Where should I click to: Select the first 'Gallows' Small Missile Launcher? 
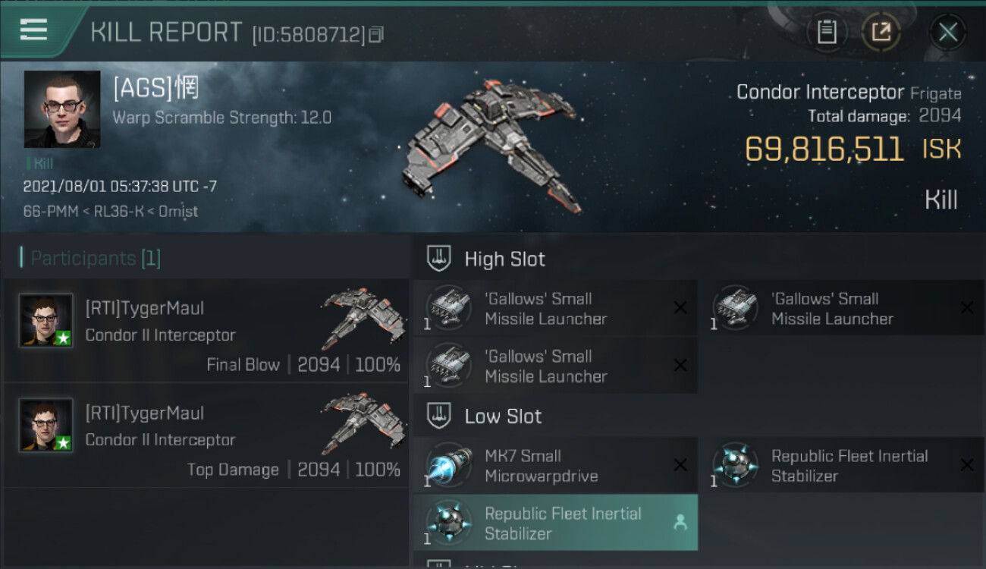tap(546, 309)
